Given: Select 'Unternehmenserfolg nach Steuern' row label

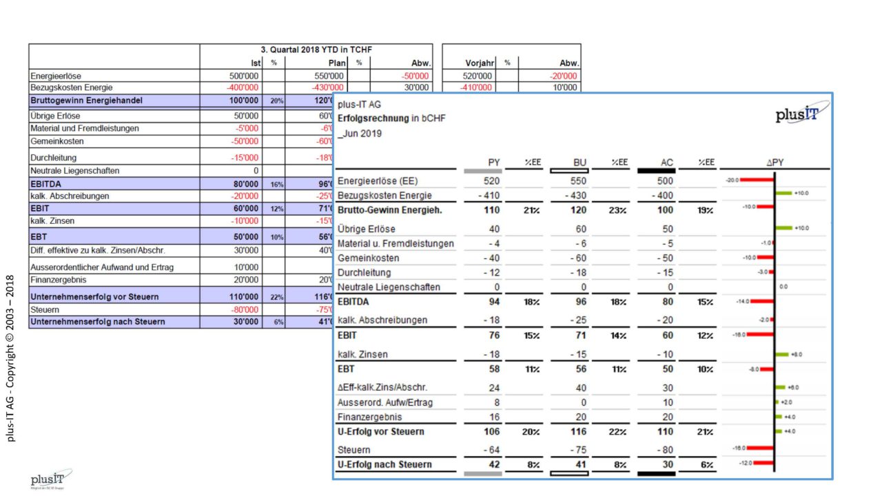Looking at the screenshot, I should pos(97,322).
